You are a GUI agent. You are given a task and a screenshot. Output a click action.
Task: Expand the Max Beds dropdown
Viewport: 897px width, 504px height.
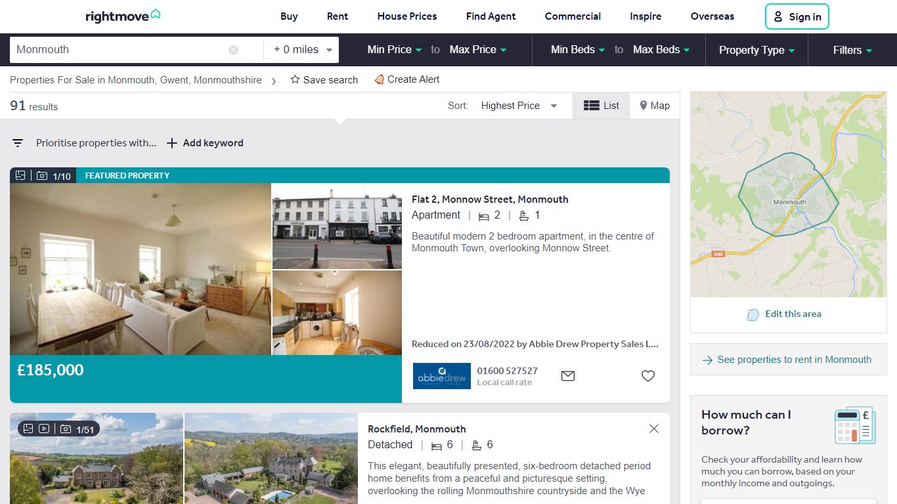tap(661, 50)
